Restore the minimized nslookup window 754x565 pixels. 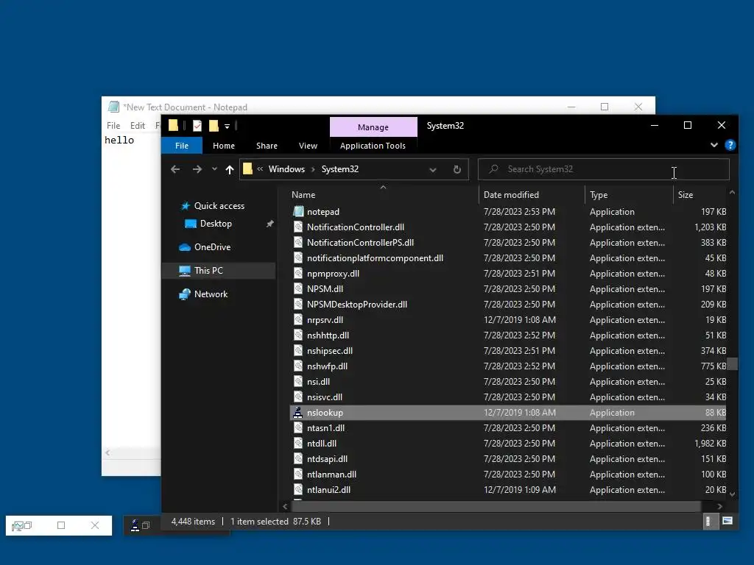pos(146,525)
